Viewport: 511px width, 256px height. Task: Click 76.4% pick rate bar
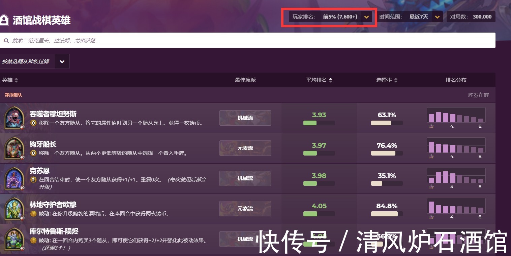tap(387, 153)
